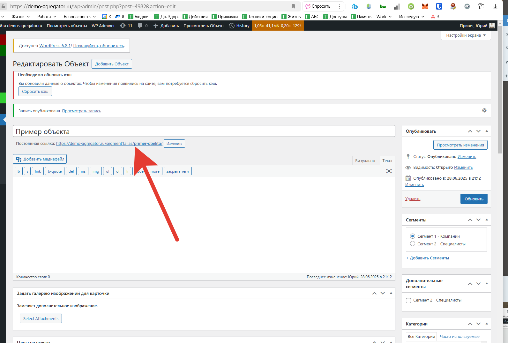Click the 'Сбросить кэш' button
The image size is (508, 343).
[x=35, y=92]
